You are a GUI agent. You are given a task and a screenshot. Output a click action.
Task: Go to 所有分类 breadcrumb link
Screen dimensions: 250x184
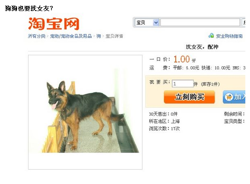click(x=37, y=36)
